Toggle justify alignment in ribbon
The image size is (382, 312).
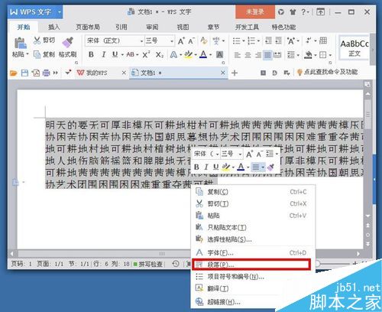[x=267, y=55]
